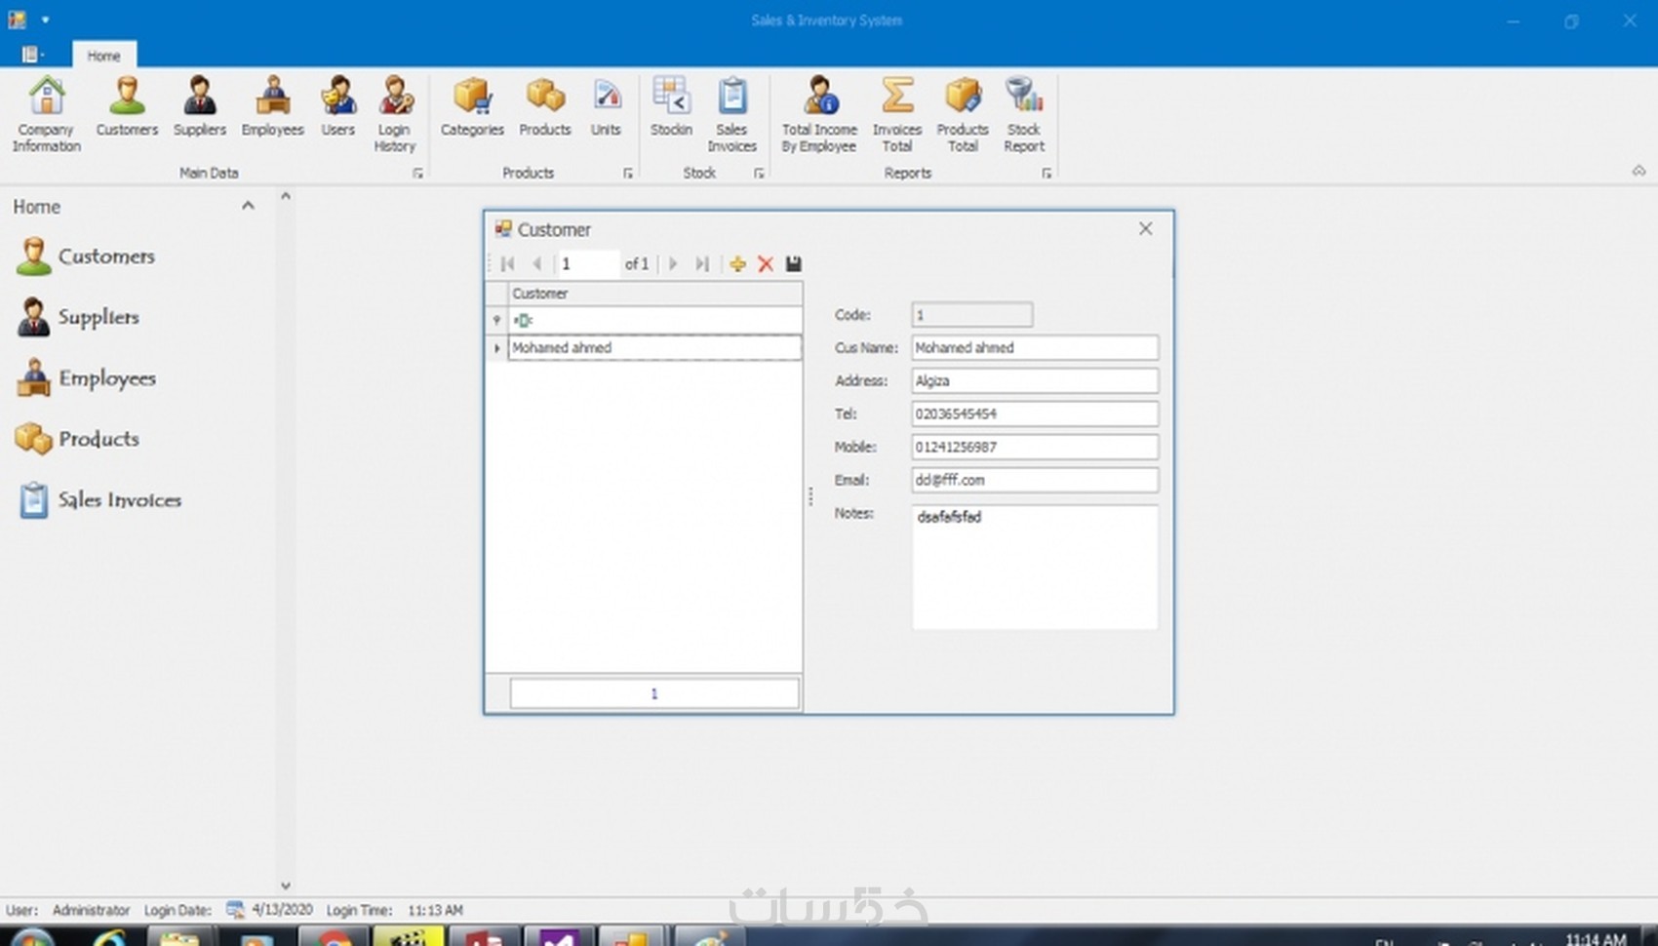Delete the current customer with red X
The image size is (1658, 946).
766,264
